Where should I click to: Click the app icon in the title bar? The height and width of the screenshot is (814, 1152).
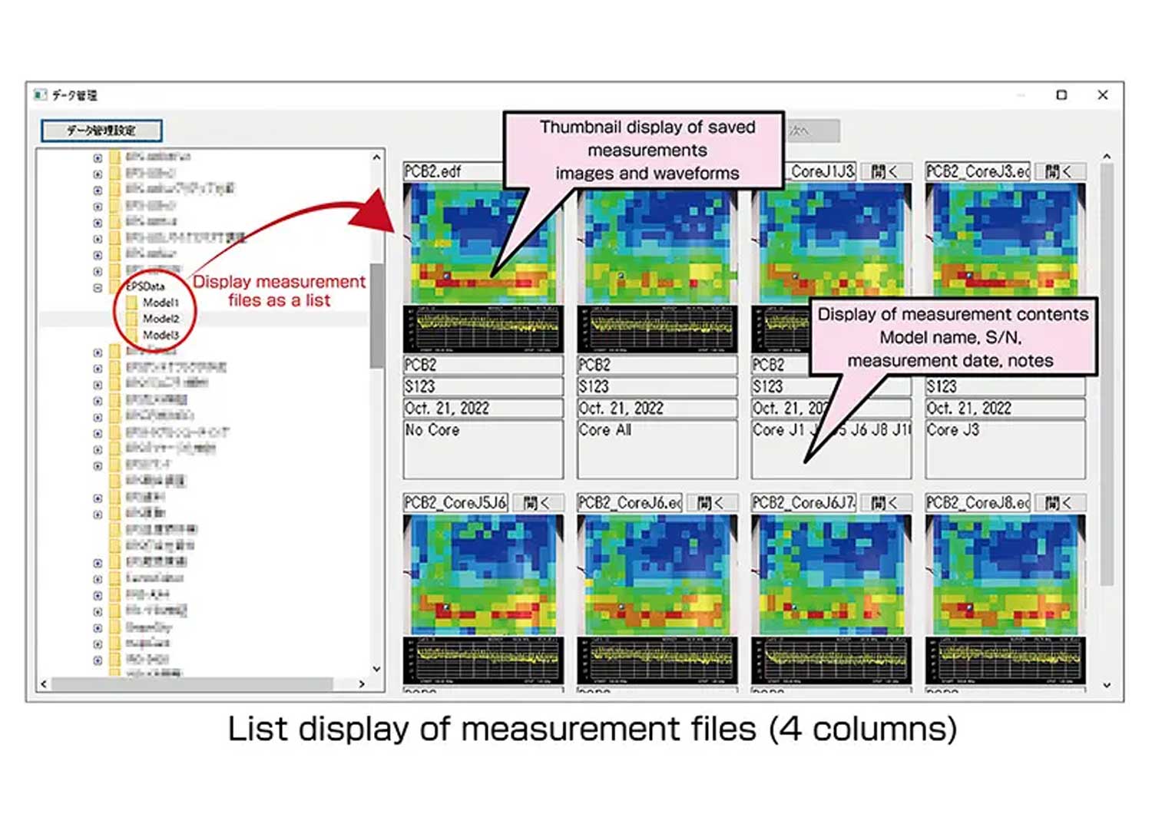click(x=40, y=95)
